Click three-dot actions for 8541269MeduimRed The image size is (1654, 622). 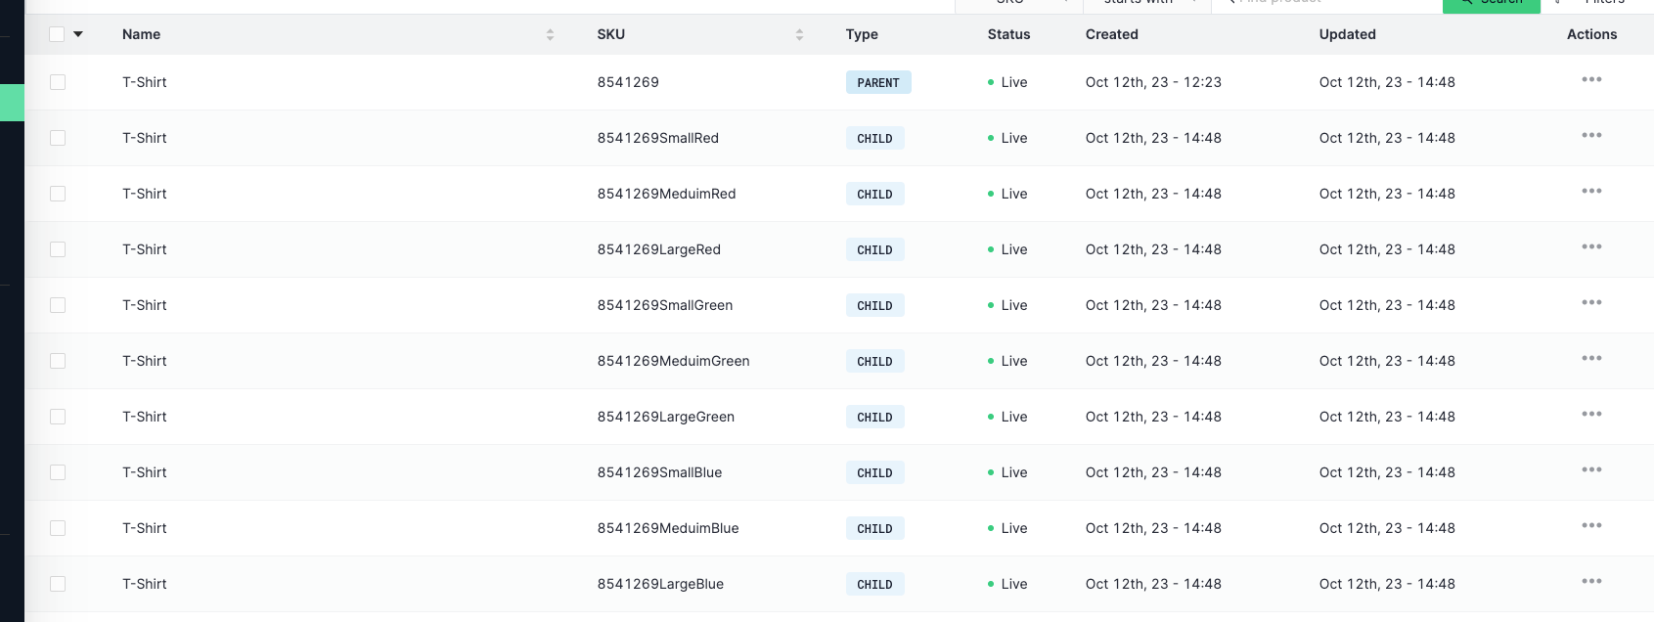[x=1590, y=192]
